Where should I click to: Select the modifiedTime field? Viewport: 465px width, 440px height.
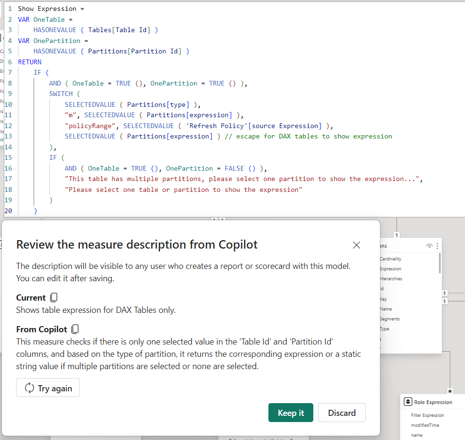pyautogui.click(x=424, y=425)
